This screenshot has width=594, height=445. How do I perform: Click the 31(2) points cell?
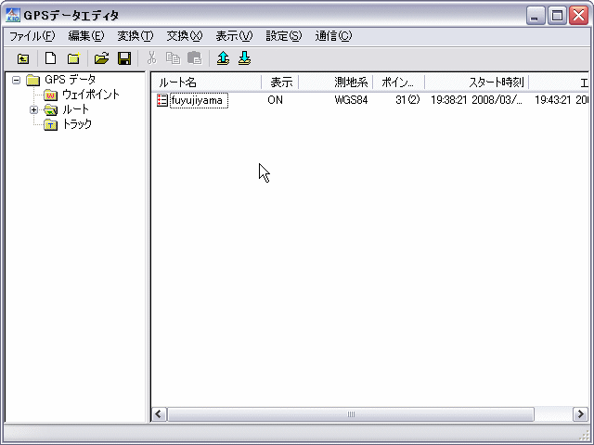point(407,100)
